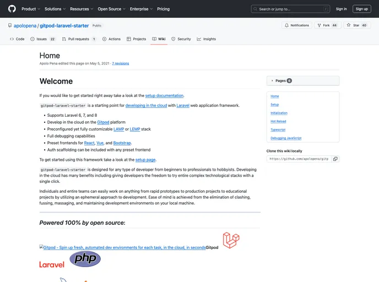Viewport: 379px width, 282px height.
Task: Follow the setup page link
Action: coord(145,160)
